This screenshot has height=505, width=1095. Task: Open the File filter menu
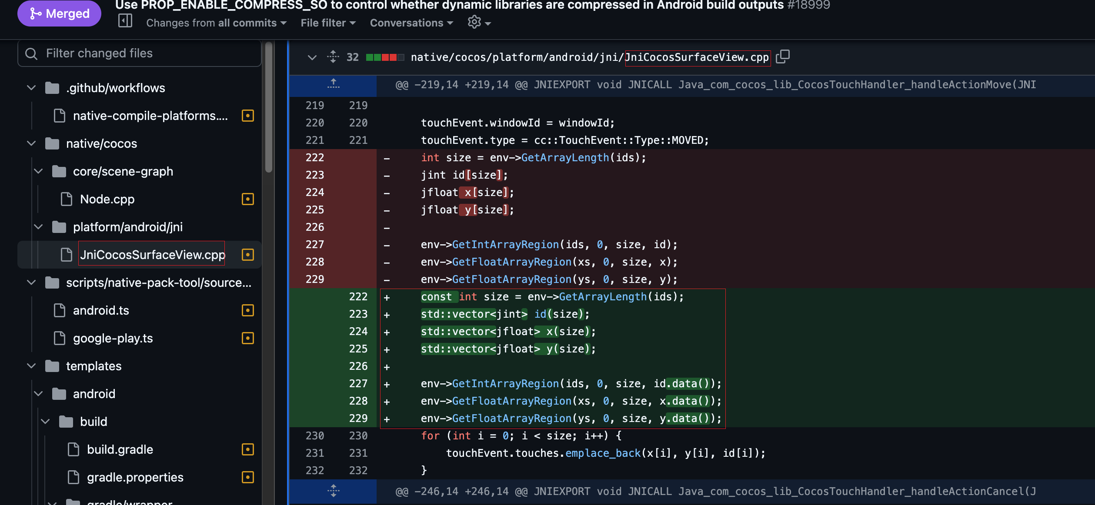[x=328, y=23]
